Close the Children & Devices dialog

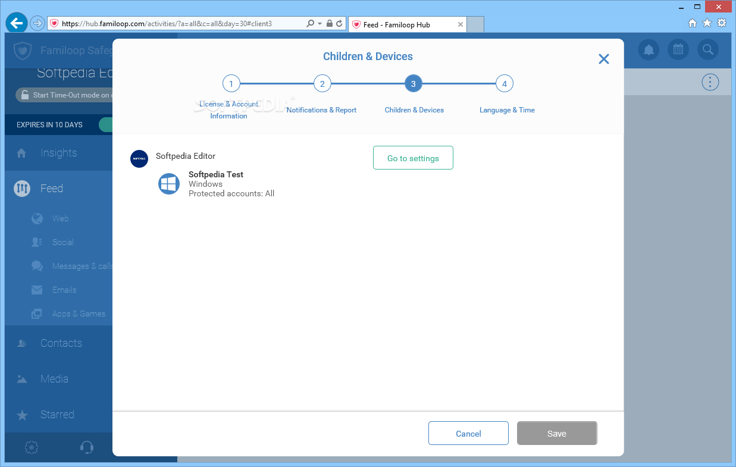click(604, 59)
